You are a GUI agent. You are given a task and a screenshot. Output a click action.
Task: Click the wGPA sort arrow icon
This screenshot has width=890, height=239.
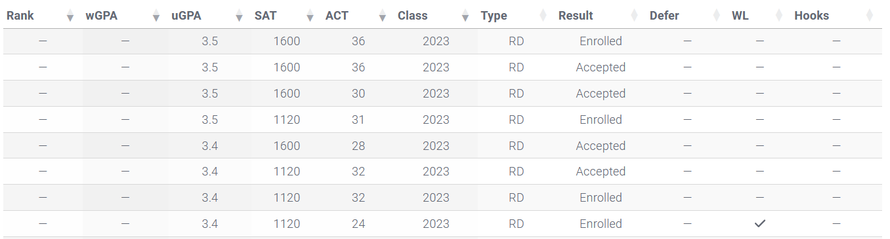click(156, 16)
